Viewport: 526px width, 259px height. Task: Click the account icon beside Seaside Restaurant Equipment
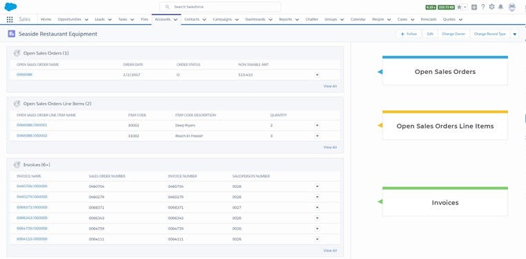(12, 34)
